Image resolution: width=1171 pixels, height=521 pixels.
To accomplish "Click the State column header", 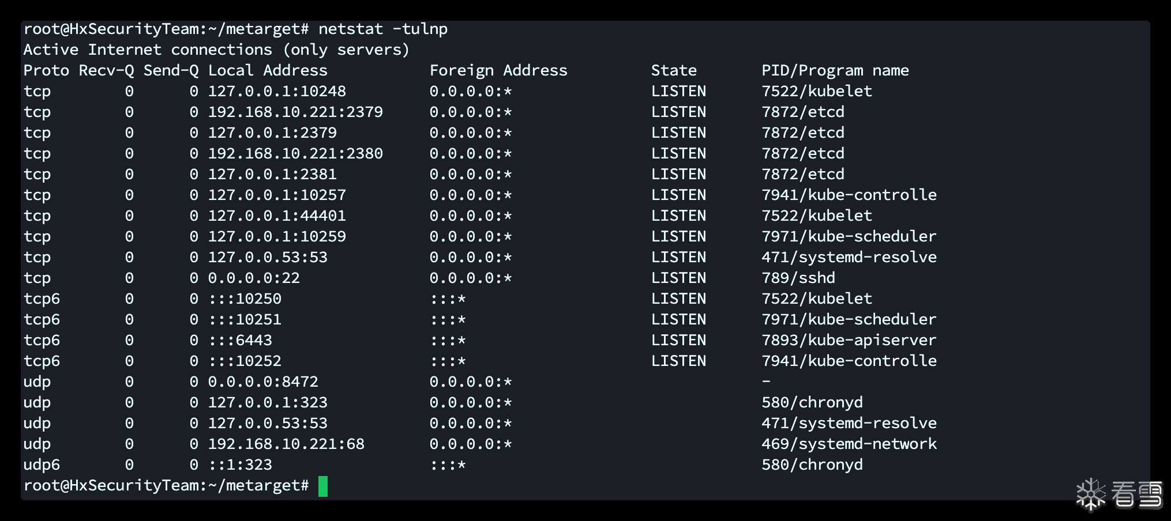I will tap(674, 70).
